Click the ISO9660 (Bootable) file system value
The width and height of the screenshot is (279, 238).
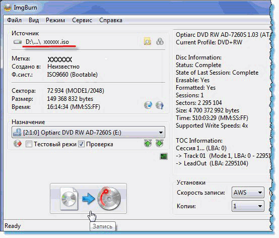pos(72,75)
